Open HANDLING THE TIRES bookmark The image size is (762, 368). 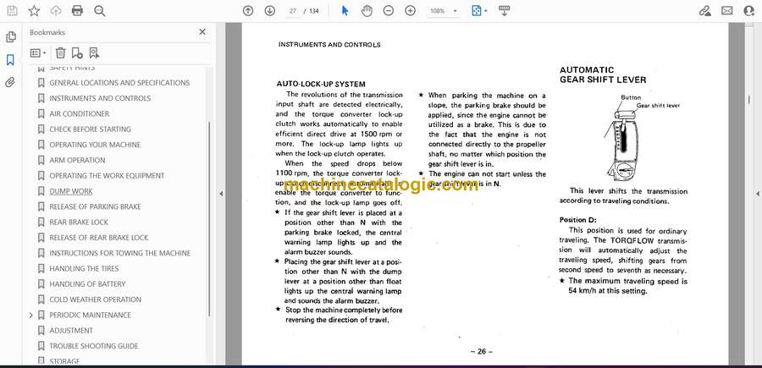point(84,268)
